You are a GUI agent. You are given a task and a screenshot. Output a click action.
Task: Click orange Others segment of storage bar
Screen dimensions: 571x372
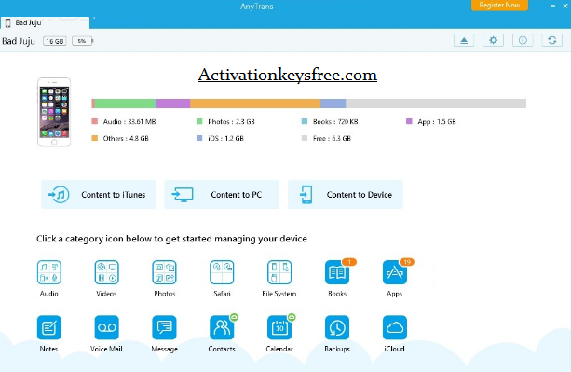tap(255, 103)
